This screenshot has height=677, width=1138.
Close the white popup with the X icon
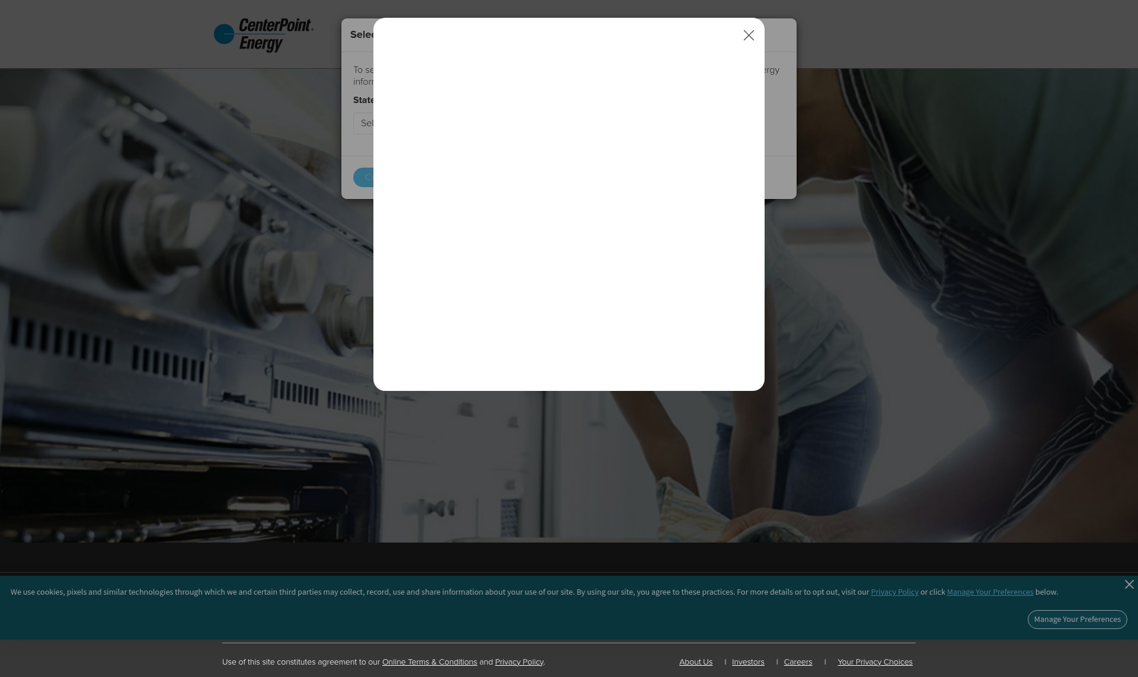coord(749,36)
